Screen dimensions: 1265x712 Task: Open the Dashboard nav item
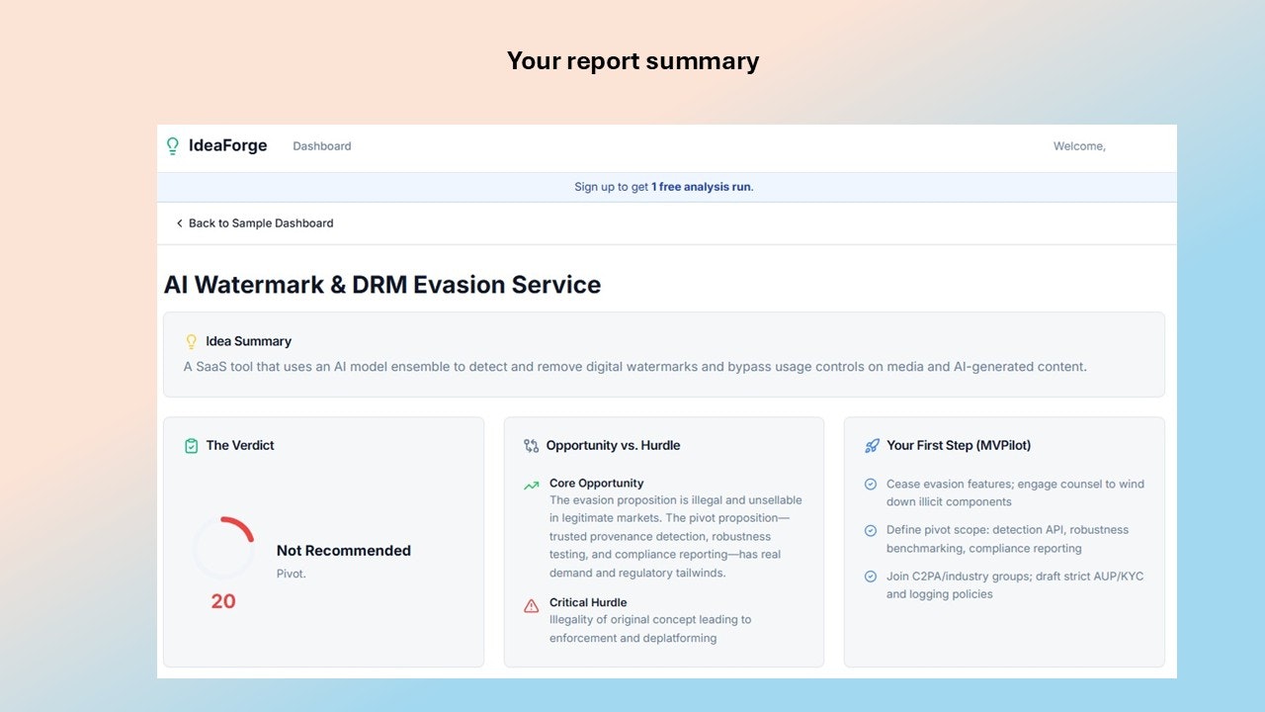(322, 146)
